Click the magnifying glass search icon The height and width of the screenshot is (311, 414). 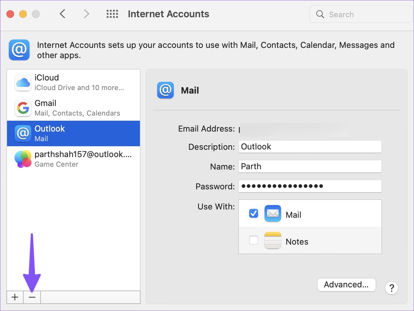point(320,14)
